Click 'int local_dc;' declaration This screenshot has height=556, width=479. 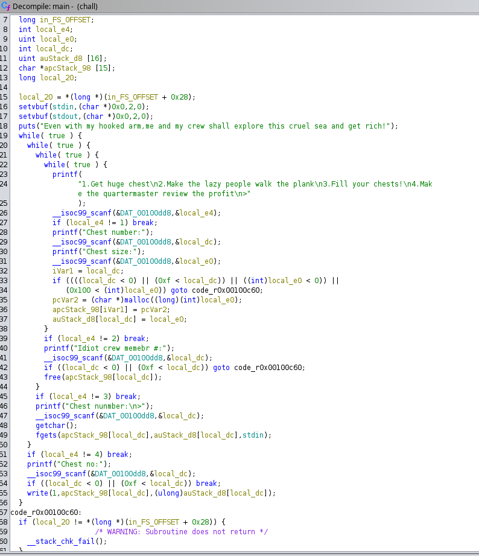click(x=46, y=48)
